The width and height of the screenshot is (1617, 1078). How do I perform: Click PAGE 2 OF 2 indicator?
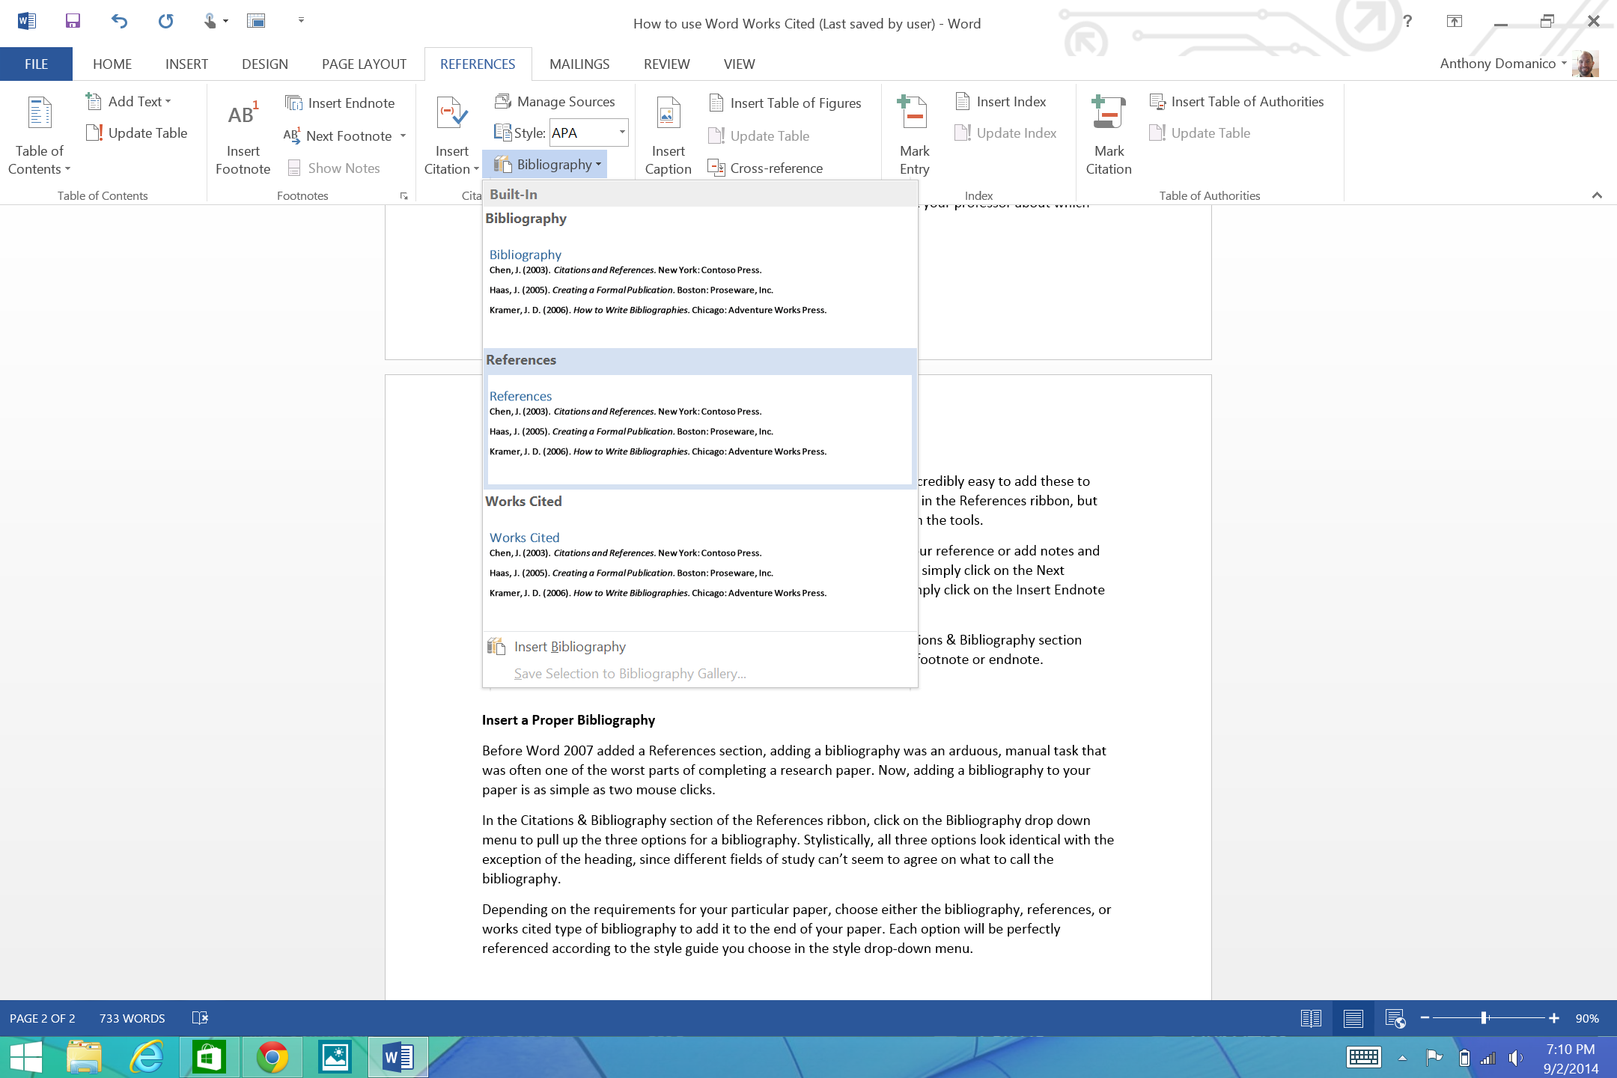[43, 1018]
